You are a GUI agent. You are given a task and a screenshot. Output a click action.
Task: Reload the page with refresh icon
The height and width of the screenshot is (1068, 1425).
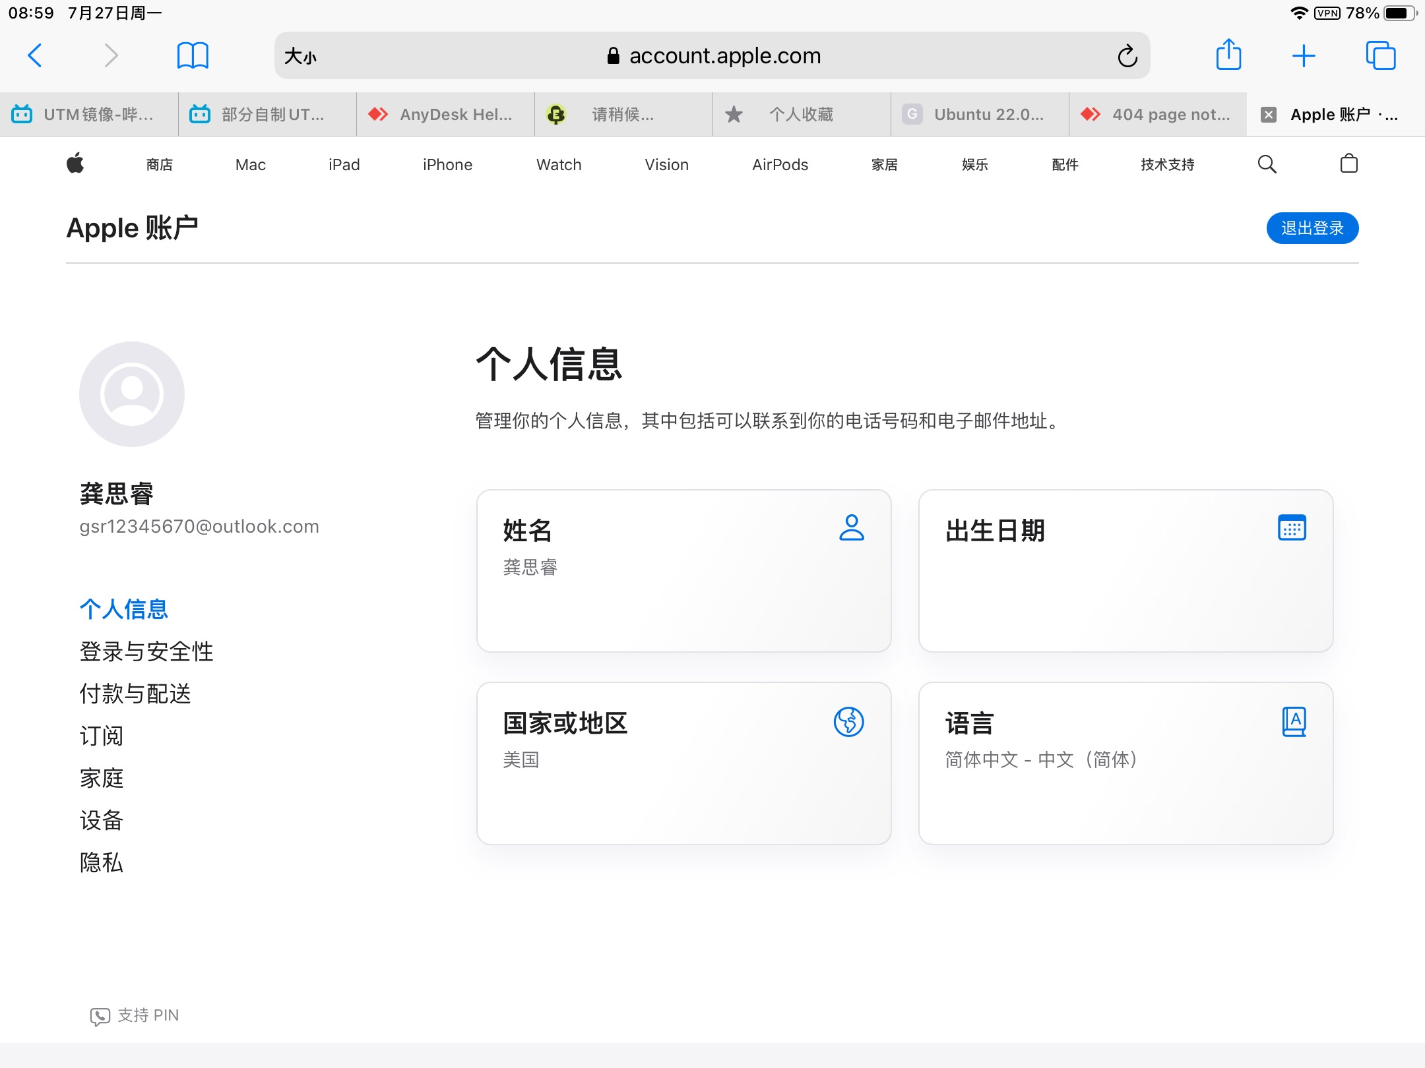click(x=1127, y=56)
